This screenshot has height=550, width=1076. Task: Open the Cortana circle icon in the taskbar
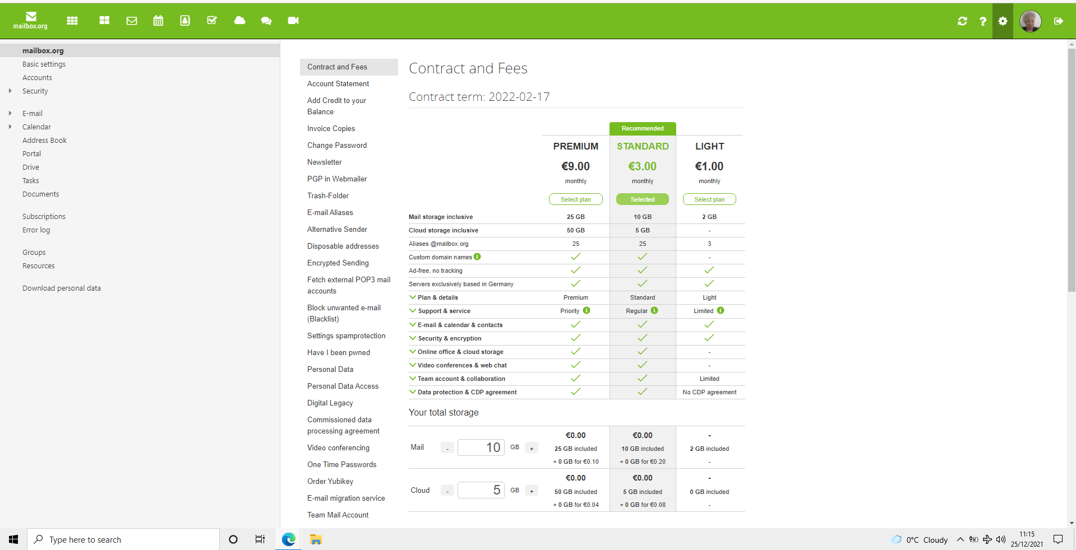(x=233, y=539)
